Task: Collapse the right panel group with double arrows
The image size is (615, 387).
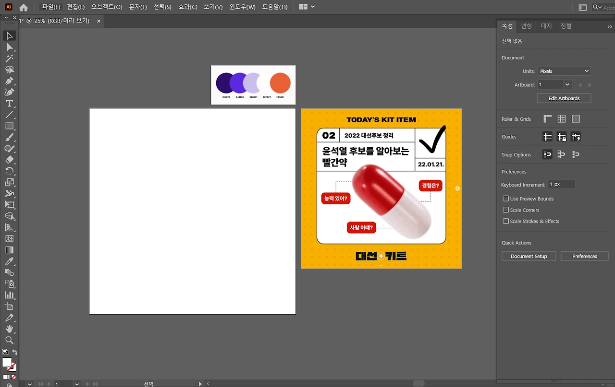Action: (610, 27)
